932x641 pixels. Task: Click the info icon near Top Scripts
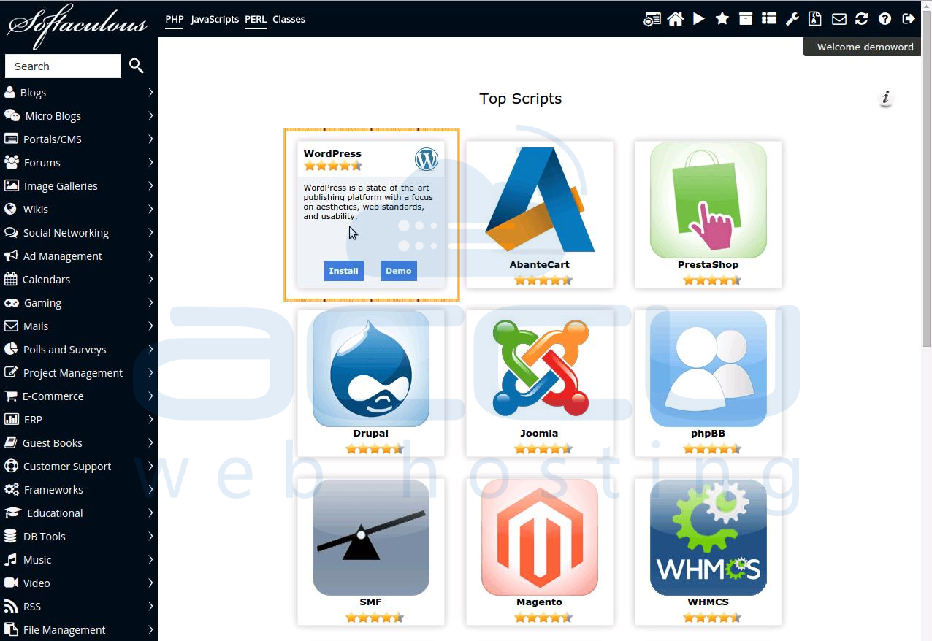click(886, 97)
